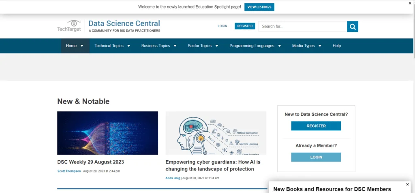
Task: Expand the Programming Languages dropdown arrow
Action: coord(280,46)
